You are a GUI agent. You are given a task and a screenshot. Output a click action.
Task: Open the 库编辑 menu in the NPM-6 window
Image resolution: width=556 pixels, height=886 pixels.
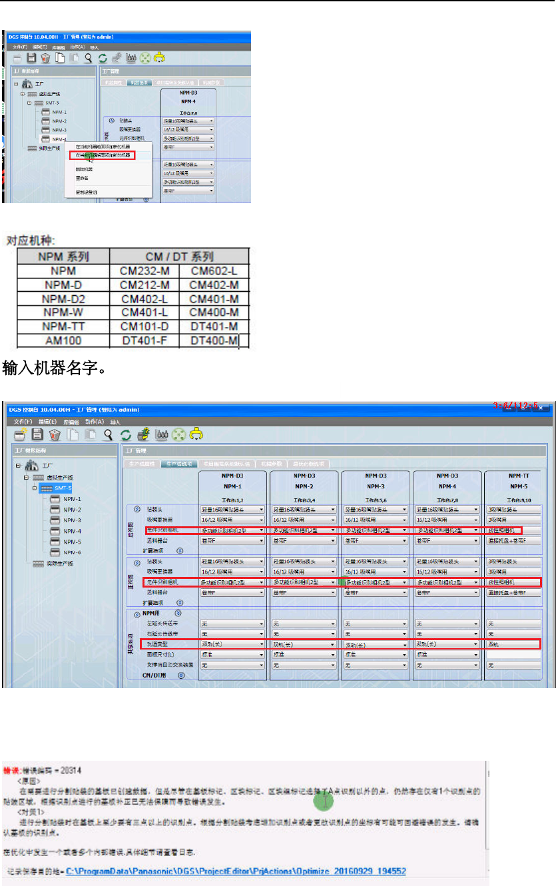coord(71,421)
